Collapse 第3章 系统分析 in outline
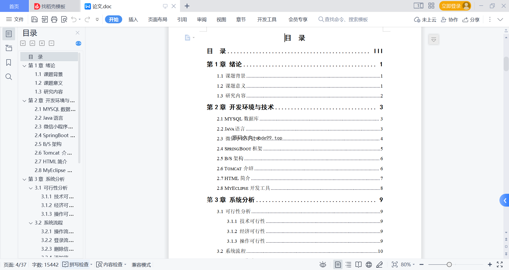This screenshot has height=270, width=509. [x=24, y=179]
